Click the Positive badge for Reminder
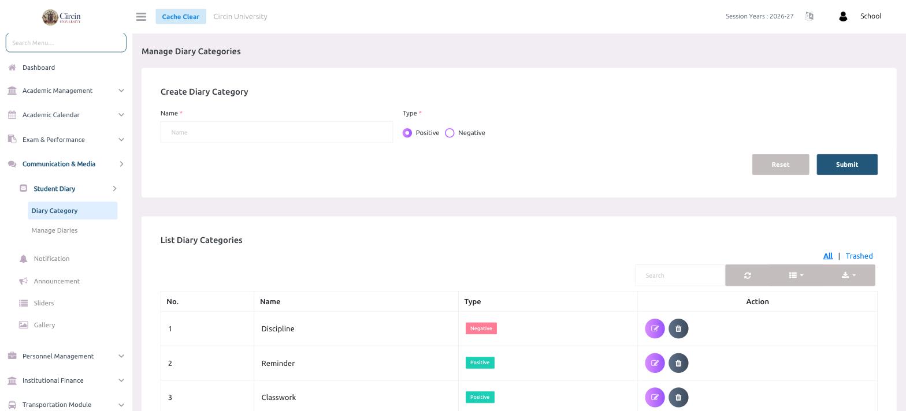Viewport: 906px width, 411px height. 480,363
